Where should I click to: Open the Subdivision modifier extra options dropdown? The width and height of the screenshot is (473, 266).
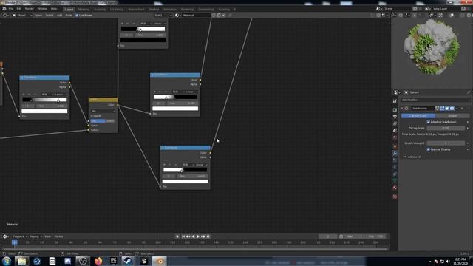[x=457, y=109]
